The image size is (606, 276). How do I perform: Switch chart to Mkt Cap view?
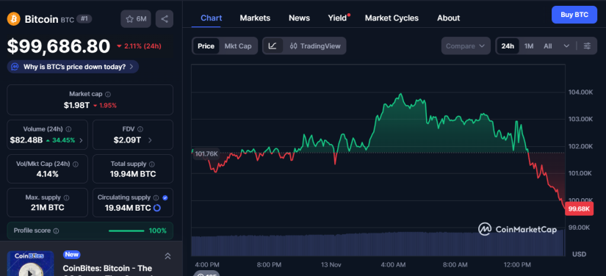coord(238,46)
